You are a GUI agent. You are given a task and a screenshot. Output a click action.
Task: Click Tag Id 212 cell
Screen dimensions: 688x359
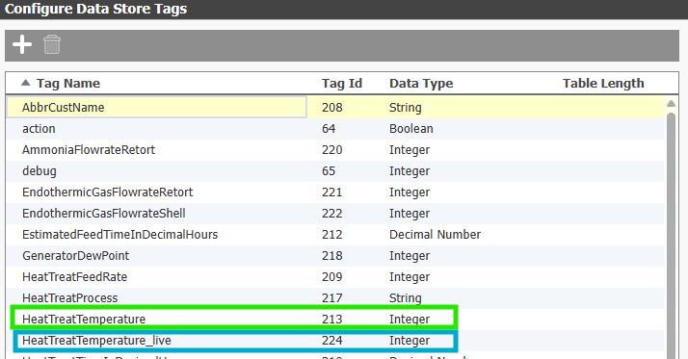[332, 235]
